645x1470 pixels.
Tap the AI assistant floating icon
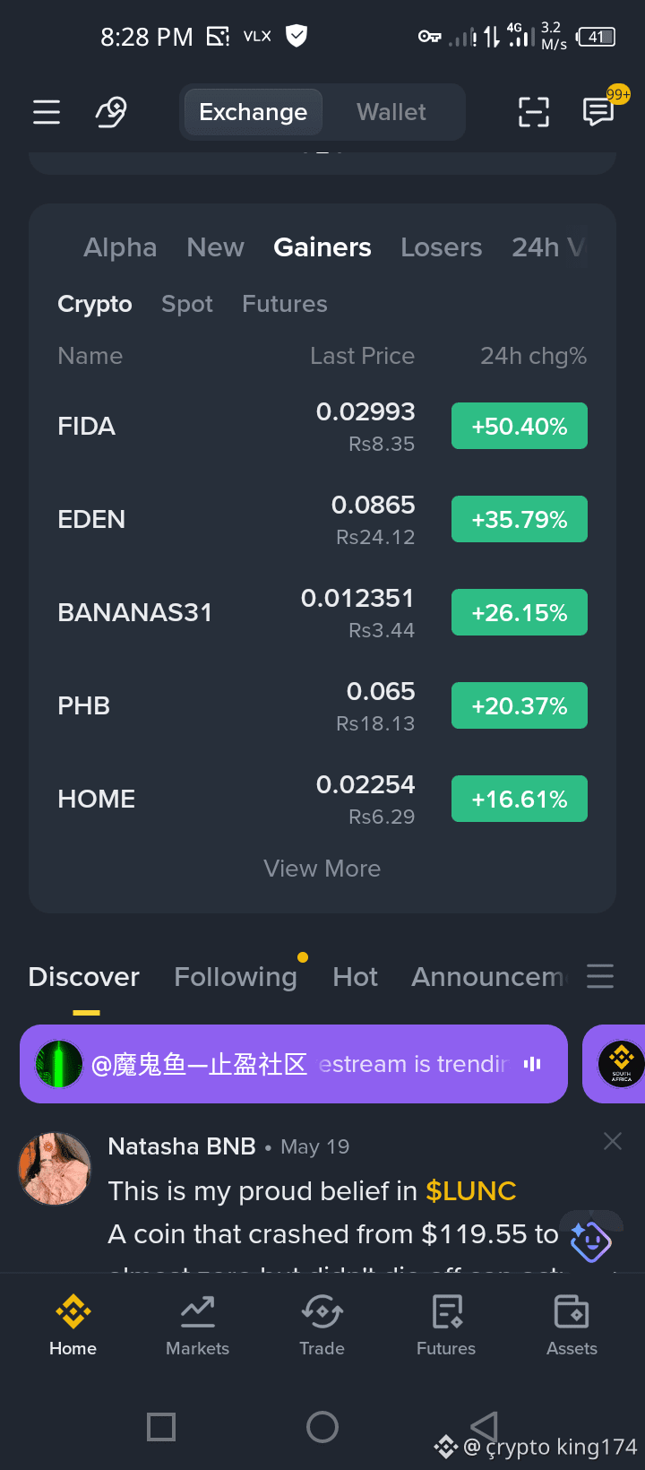[590, 1241]
